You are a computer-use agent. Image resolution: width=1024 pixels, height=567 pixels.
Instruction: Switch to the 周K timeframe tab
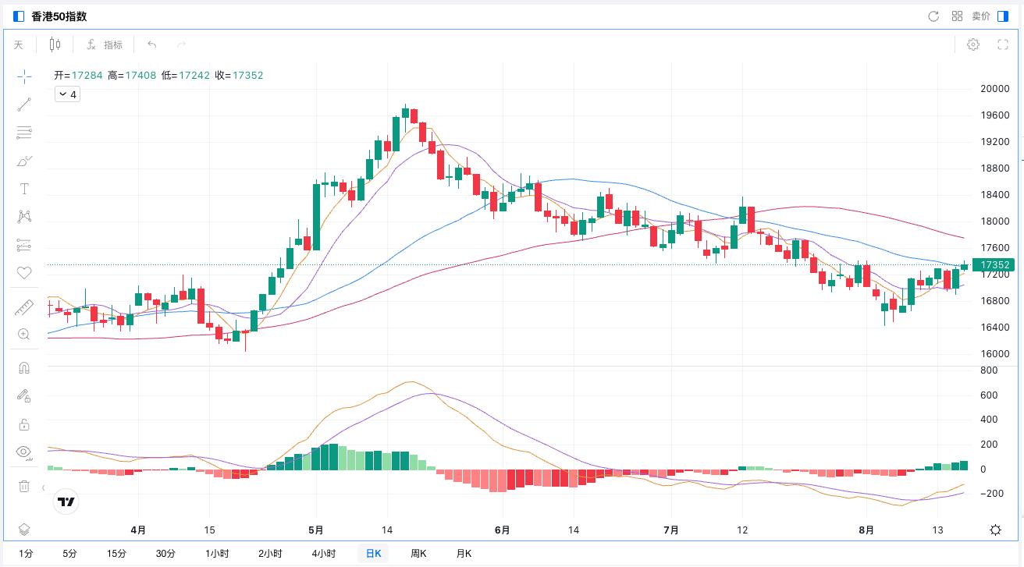[x=418, y=554]
